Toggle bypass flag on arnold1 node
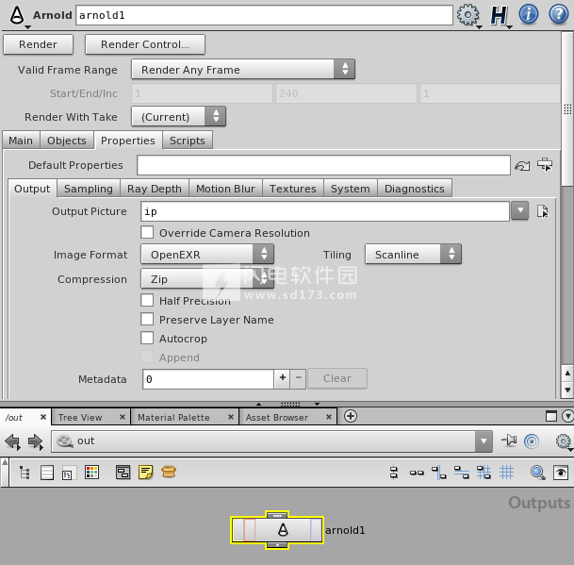Viewport: 574px width, 565px height. click(x=238, y=530)
